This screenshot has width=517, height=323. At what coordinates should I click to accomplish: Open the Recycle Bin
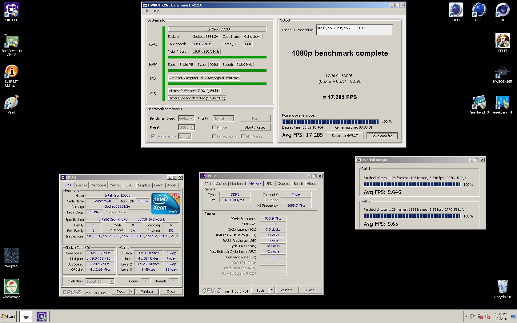click(x=503, y=289)
